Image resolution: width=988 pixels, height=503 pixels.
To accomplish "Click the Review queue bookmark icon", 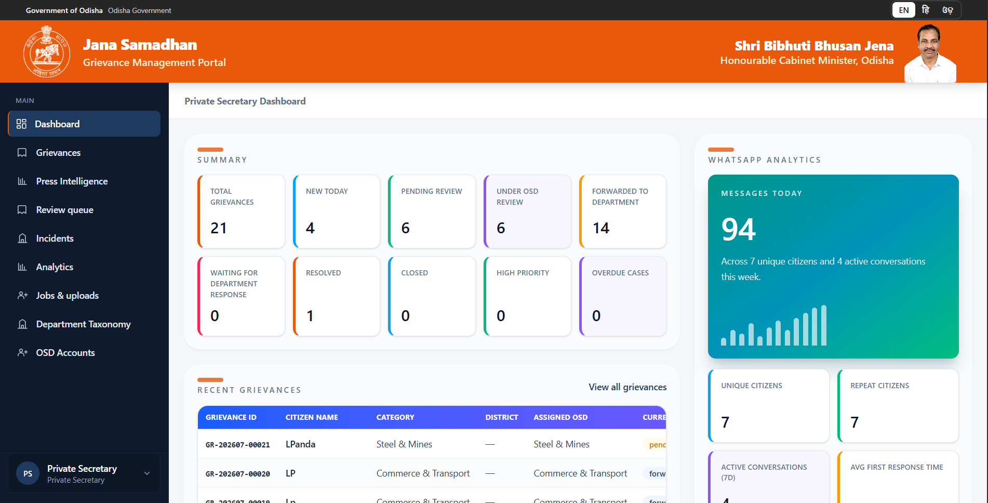I will point(22,210).
